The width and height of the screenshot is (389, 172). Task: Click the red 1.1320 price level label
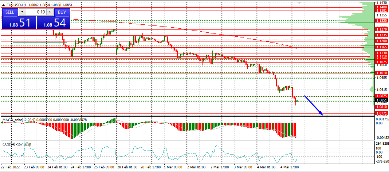pos(381,21)
